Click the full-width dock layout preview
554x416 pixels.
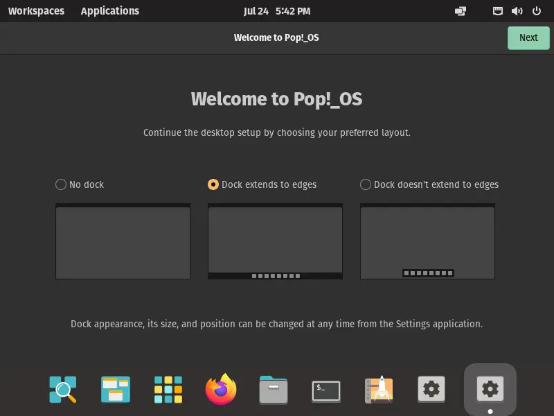pos(275,241)
